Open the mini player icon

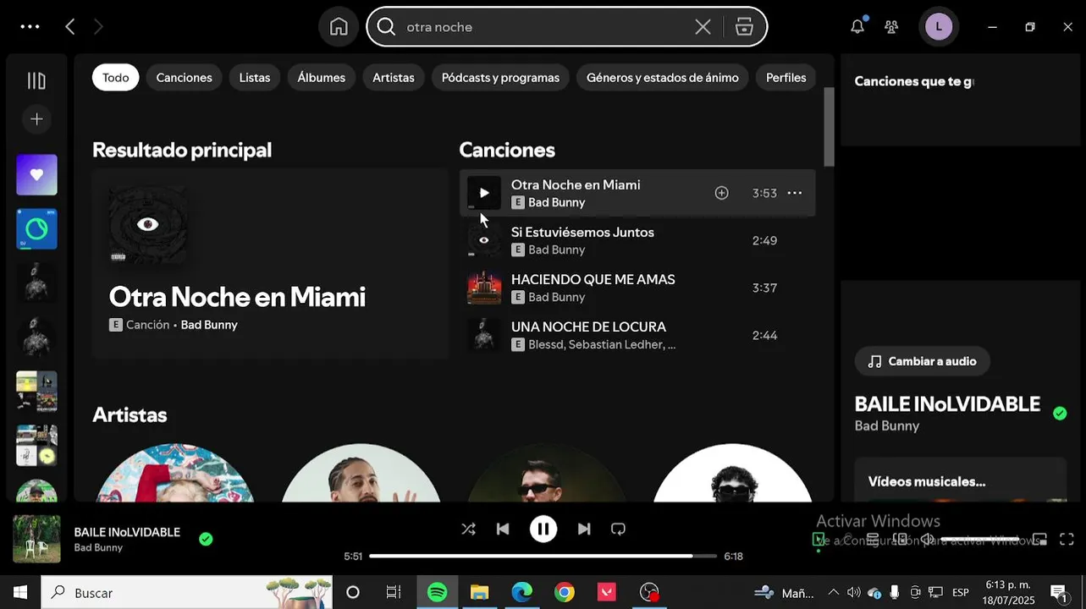click(1040, 540)
